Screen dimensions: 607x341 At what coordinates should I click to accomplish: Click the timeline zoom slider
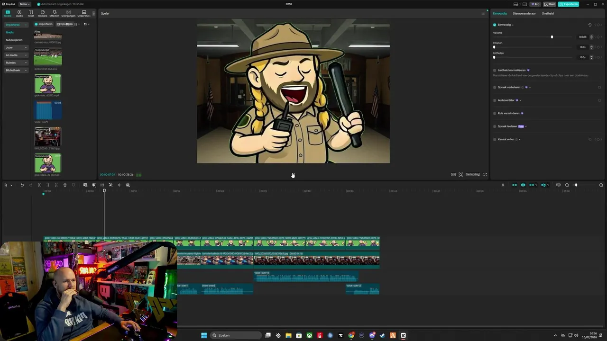coord(584,185)
